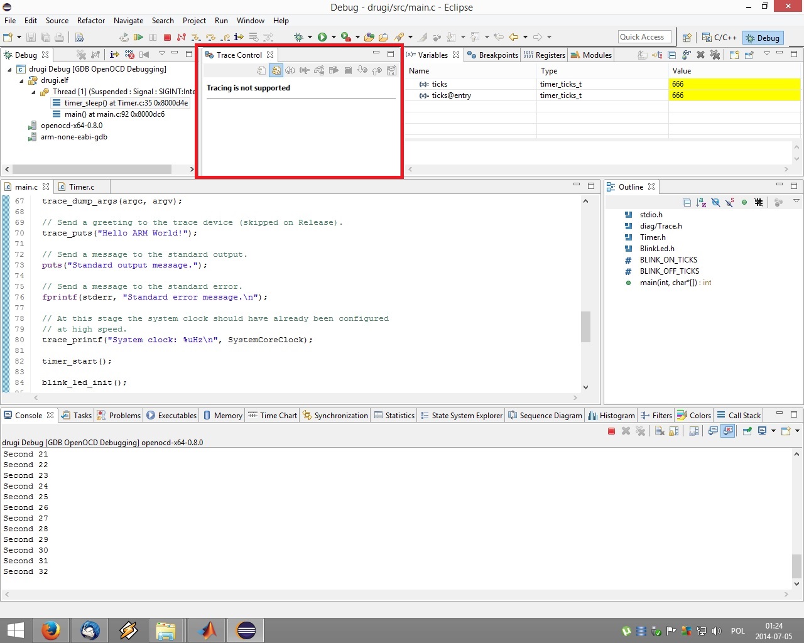Image resolution: width=804 pixels, height=643 pixels.
Task: Toggle Instruction Stepping Mode in toolbar
Action: click(239, 38)
